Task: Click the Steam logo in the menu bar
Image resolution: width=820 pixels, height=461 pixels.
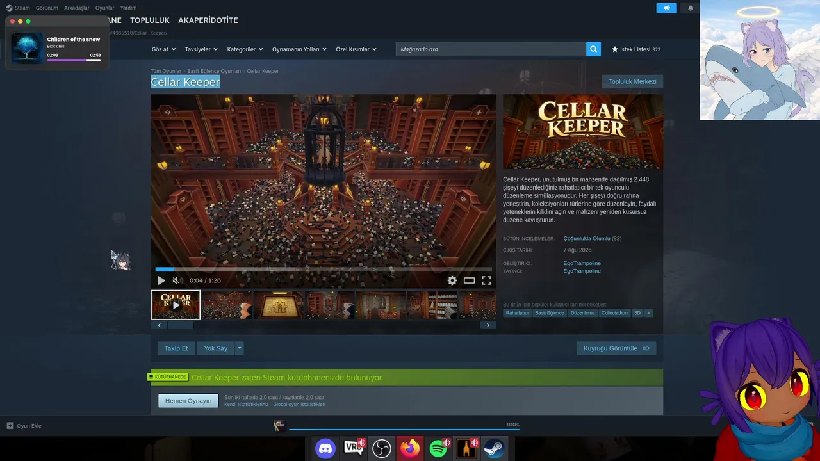Action: point(9,8)
